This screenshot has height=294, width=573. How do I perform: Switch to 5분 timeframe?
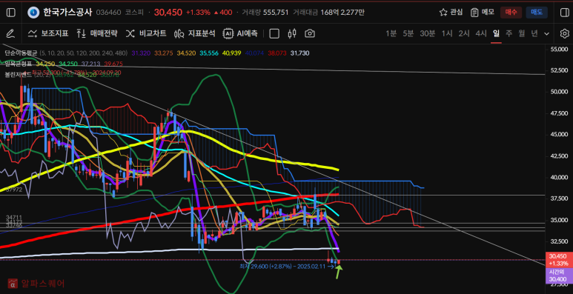click(408, 34)
